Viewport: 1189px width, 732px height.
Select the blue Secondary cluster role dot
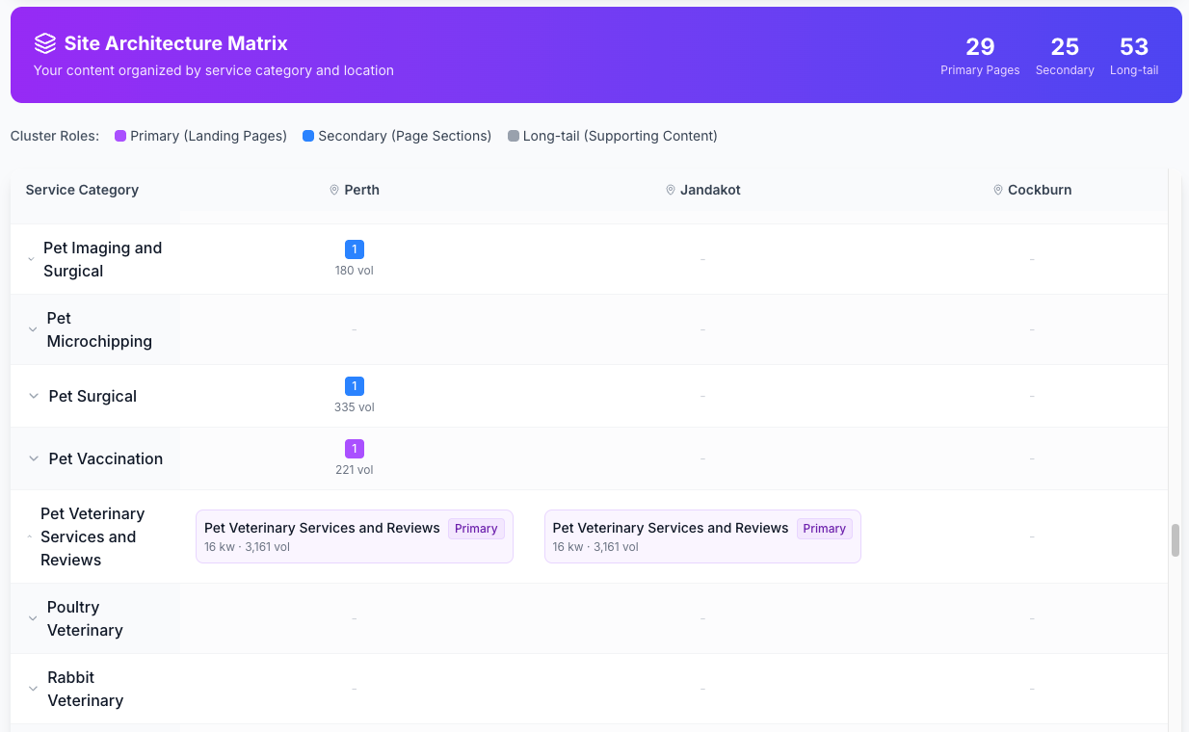pos(307,136)
